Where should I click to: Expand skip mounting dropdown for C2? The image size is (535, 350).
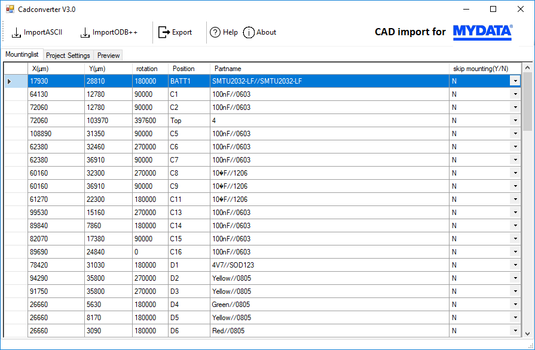click(x=515, y=108)
